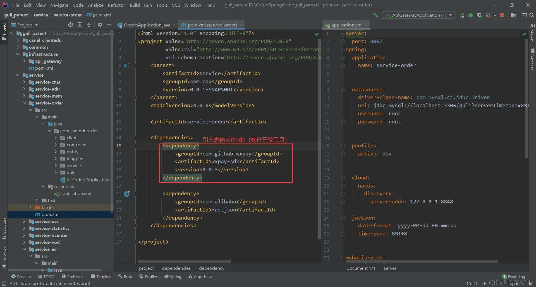Screen dimensions: 536x287
Task: Collapse the guli_parent root node
Action: coord(12,33)
